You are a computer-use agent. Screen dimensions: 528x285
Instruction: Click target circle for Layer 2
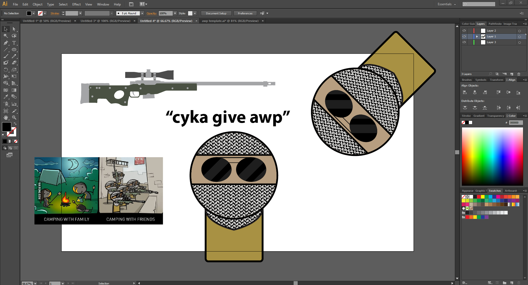coord(519,31)
